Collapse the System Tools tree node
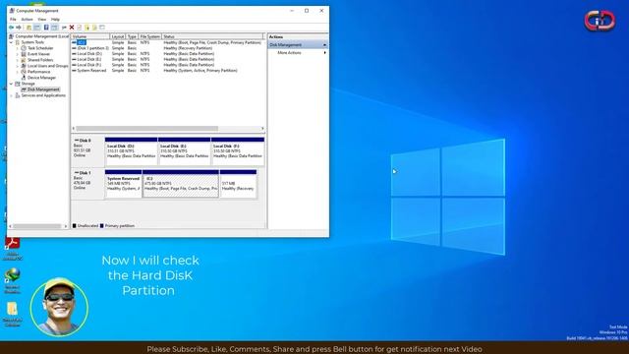The image size is (629, 354). coord(11,42)
